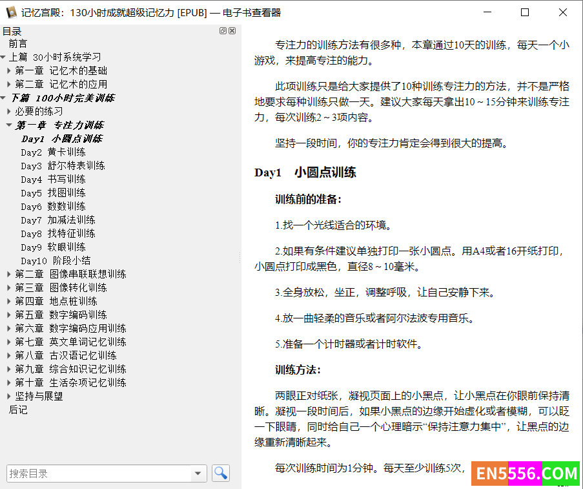Select Day8 找特征训练
Viewport: 583px width, 489px height.
click(x=58, y=234)
